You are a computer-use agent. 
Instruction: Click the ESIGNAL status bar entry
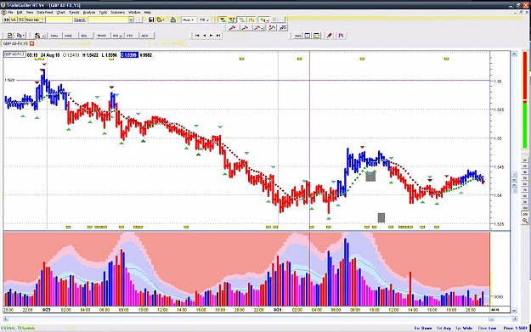[18, 328]
